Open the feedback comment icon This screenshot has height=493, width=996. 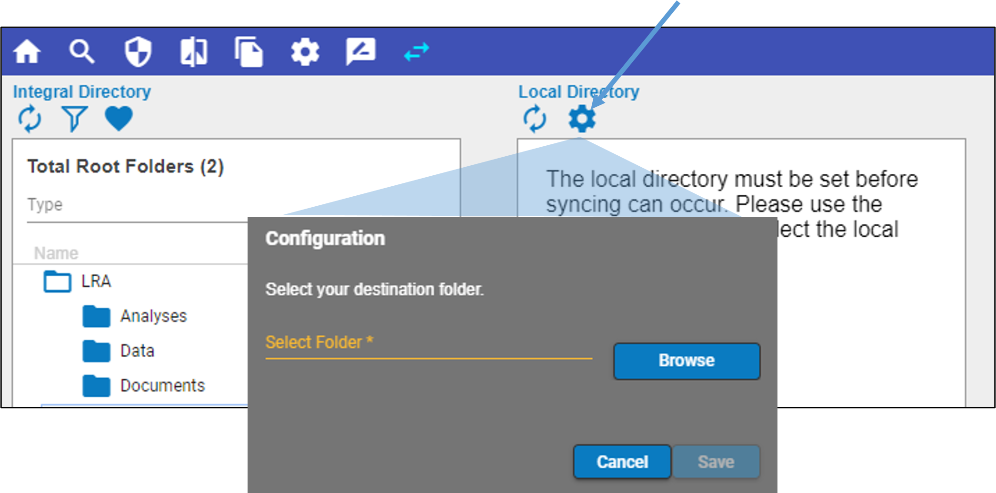(360, 51)
